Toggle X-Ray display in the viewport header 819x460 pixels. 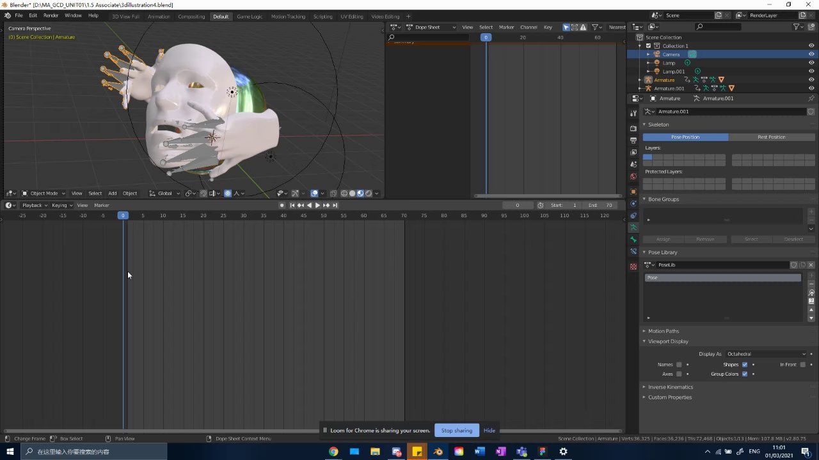click(x=333, y=194)
